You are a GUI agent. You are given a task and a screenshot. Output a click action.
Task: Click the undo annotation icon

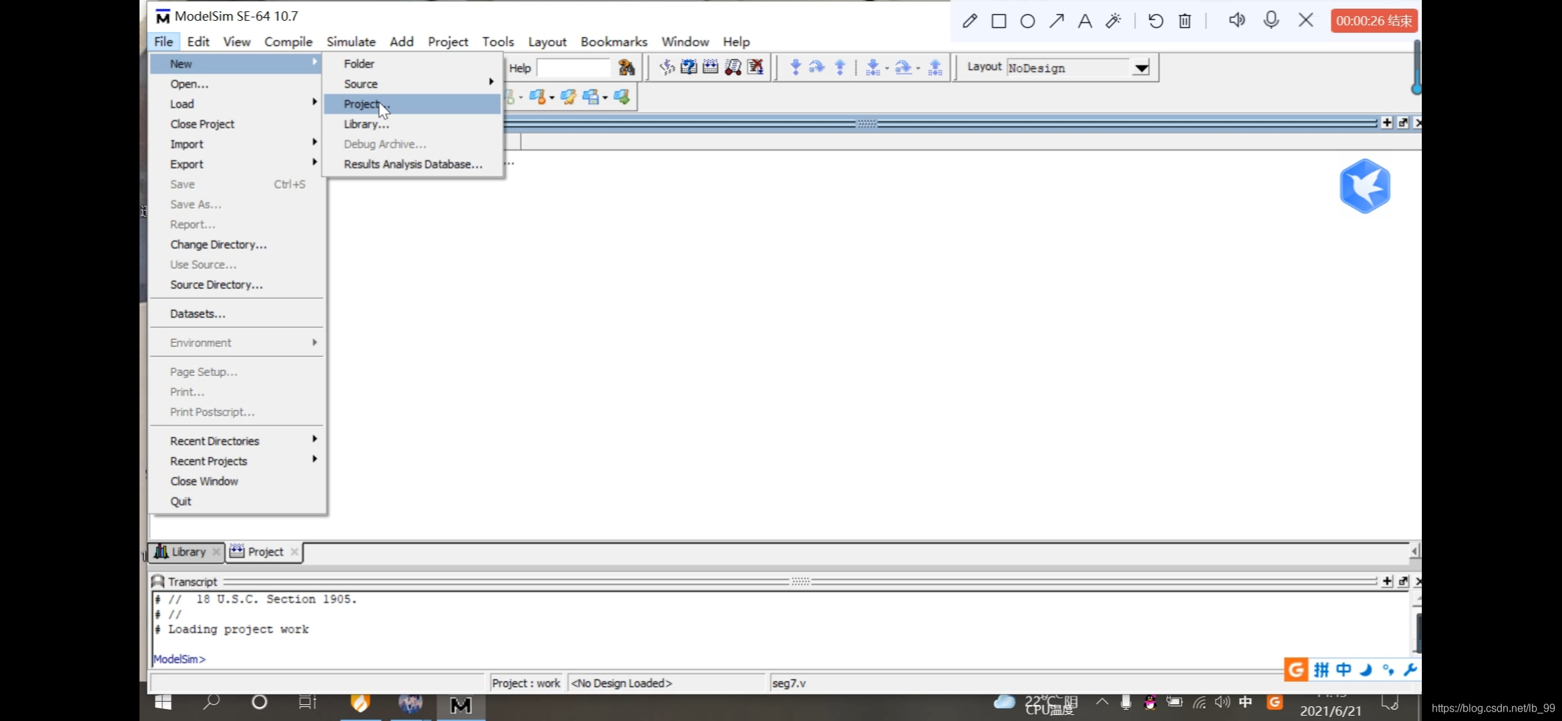[x=1155, y=21]
